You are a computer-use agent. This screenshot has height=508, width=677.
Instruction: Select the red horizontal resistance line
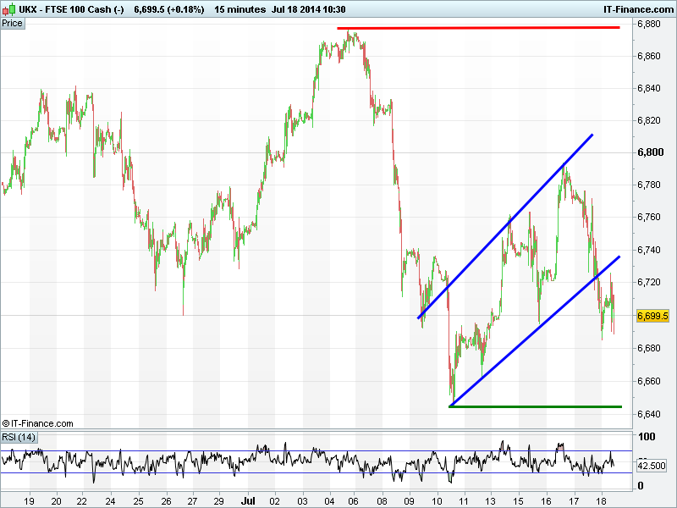478,28
